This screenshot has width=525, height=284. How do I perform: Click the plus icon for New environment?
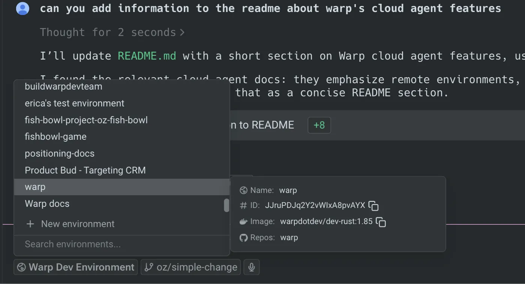[x=30, y=224]
